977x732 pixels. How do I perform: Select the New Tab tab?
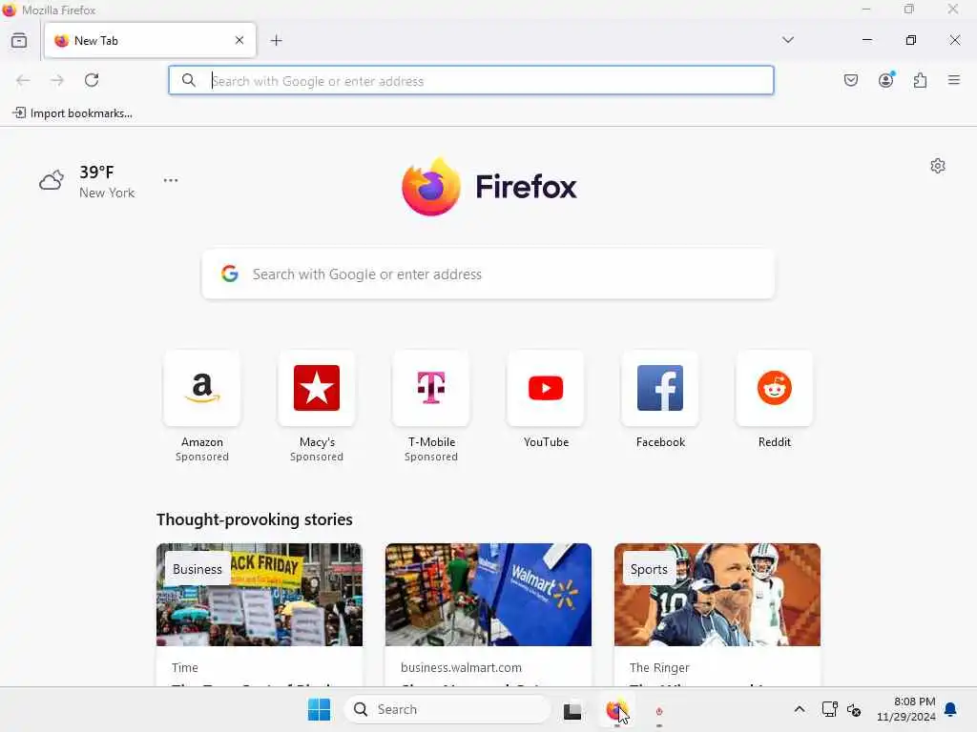click(x=150, y=40)
